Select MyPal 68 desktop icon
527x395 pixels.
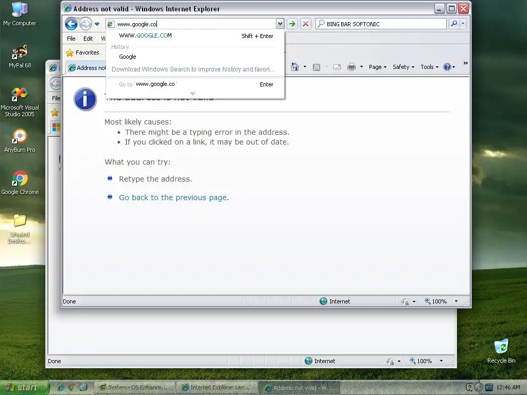coord(20,57)
